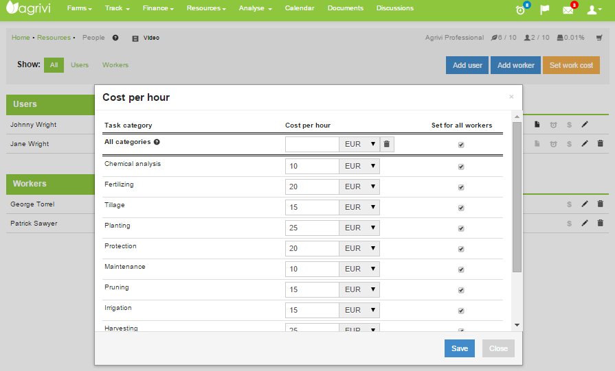Switch to the Workers filter tab
This screenshot has width=615, height=371.
click(115, 65)
